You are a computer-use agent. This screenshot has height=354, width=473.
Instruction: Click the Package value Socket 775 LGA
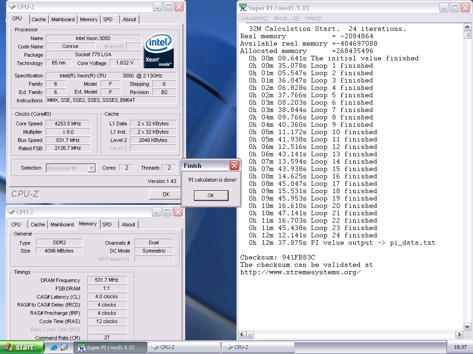93,54
